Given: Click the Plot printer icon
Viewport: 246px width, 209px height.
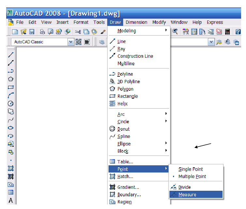Looking at the screenshot, I should click(x=42, y=32).
